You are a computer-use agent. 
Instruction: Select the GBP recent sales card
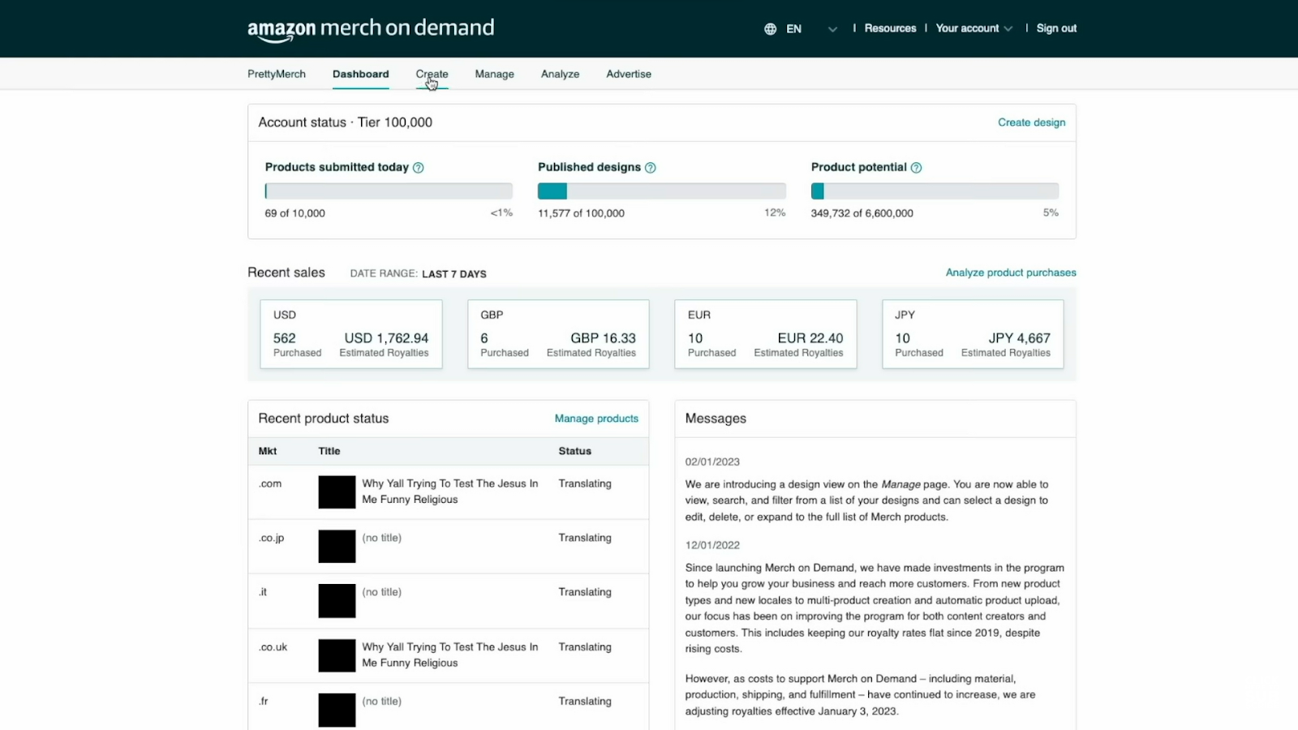pos(558,334)
